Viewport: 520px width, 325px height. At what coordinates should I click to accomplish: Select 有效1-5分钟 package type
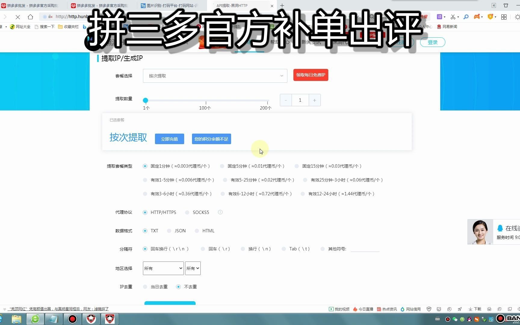(x=145, y=180)
